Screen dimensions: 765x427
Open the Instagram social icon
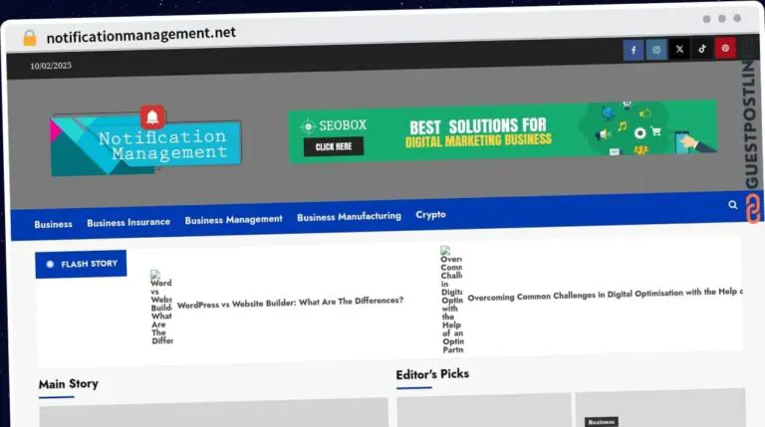656,50
